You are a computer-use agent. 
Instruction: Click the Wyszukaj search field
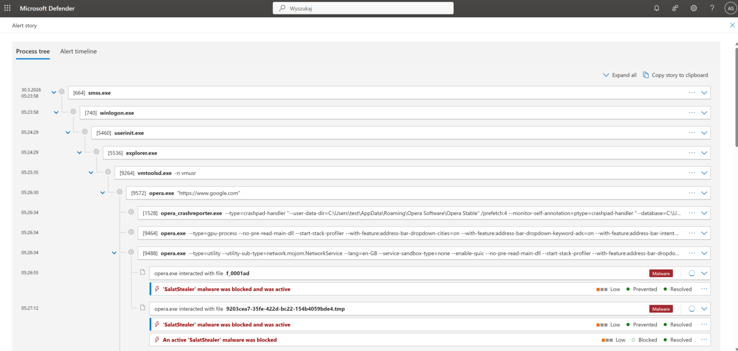[363, 8]
